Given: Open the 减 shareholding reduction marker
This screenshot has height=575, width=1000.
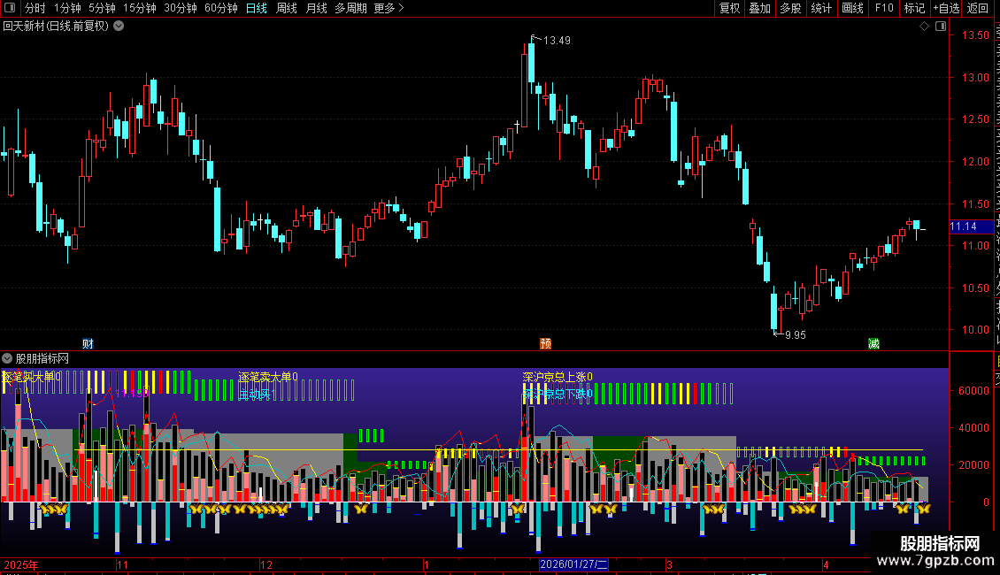Looking at the screenshot, I should click(x=873, y=343).
